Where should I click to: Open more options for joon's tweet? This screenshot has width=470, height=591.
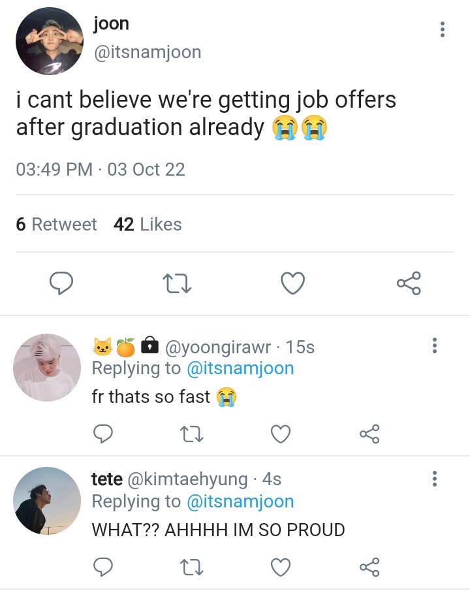tap(443, 29)
